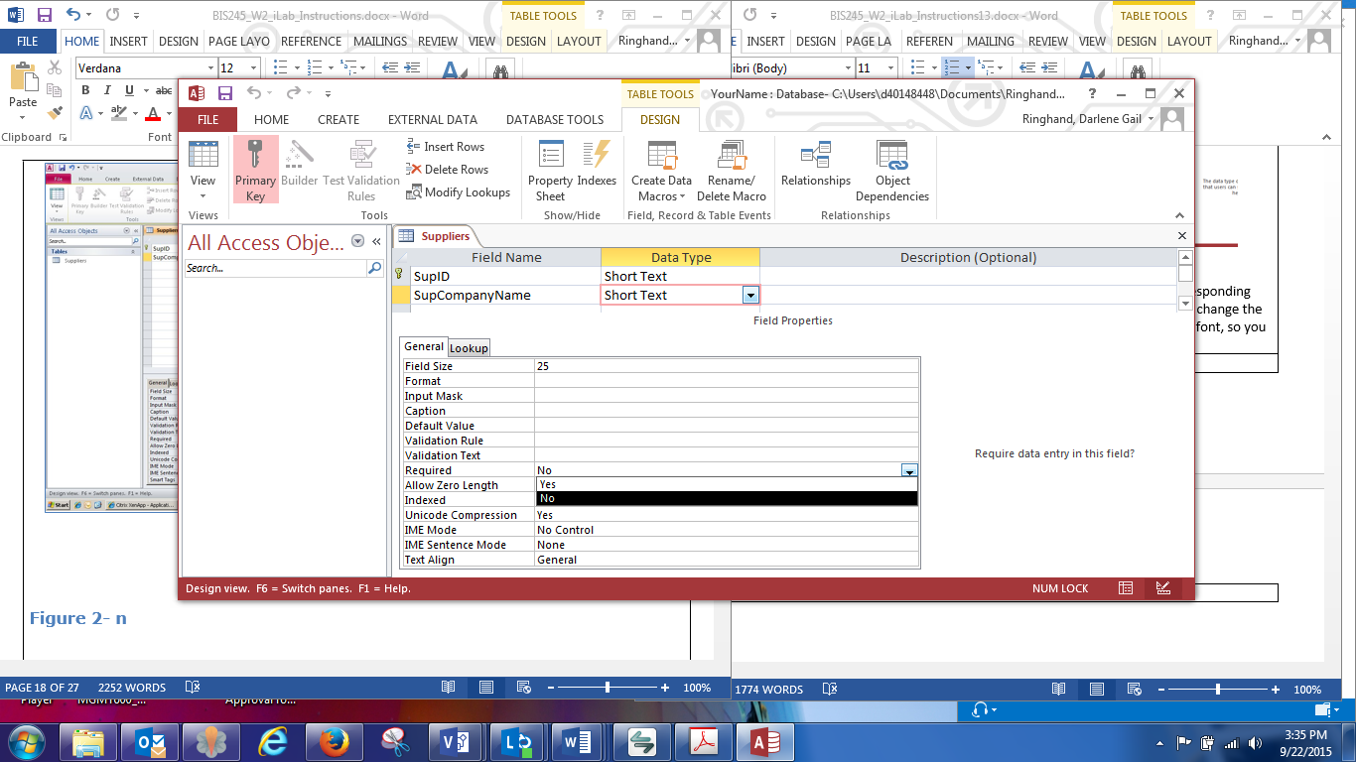Click the red FILE button in Access
The height and width of the screenshot is (762, 1356).
click(207, 119)
